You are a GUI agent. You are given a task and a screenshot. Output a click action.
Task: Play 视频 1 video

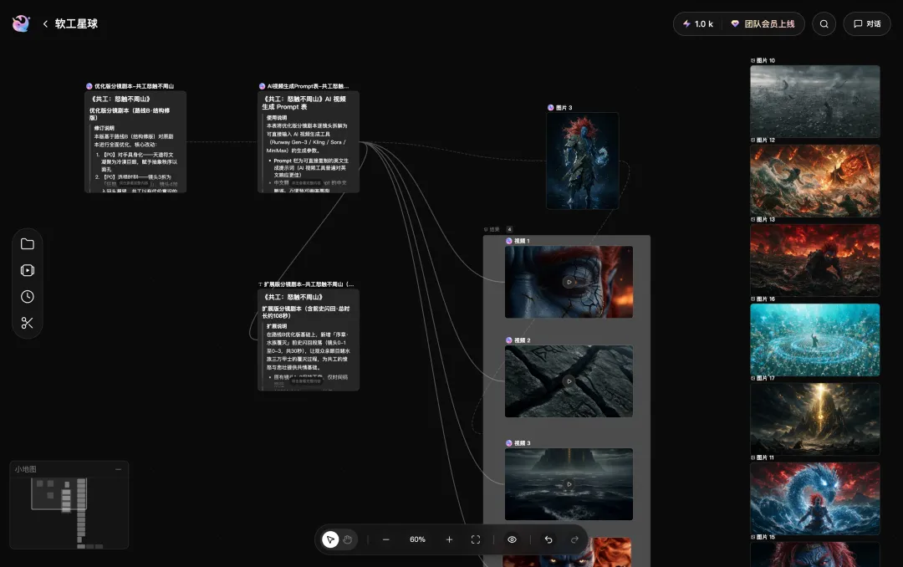coord(569,283)
